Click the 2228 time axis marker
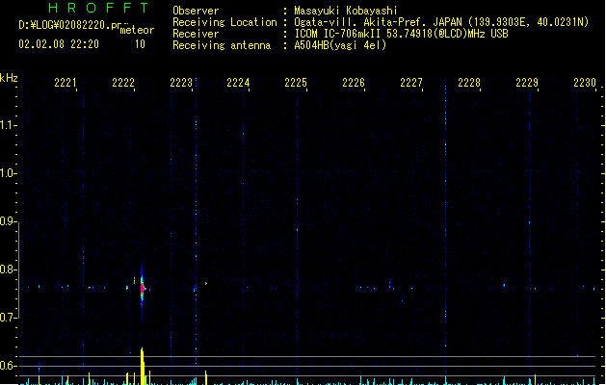Screen dimensions: 606x385 pyautogui.click(x=469, y=83)
